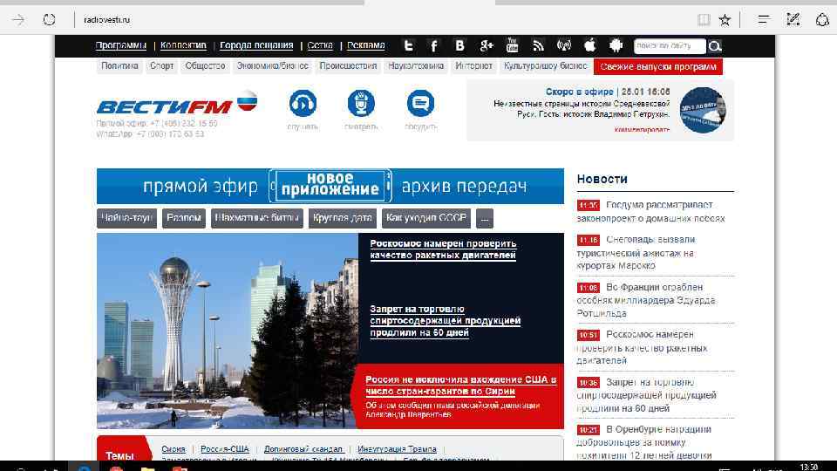
Task: Select the Шахматные битвы program button
Action: click(256, 218)
